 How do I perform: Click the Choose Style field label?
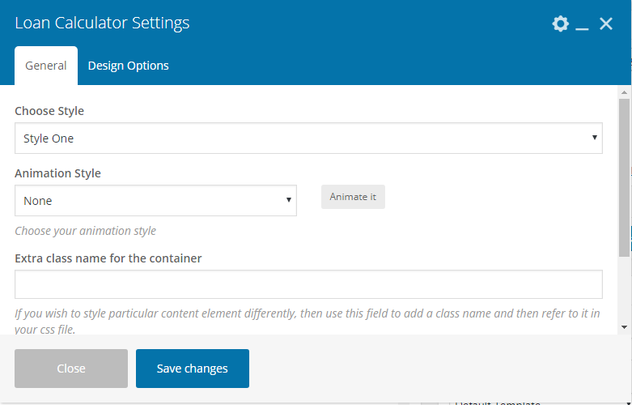tap(49, 111)
